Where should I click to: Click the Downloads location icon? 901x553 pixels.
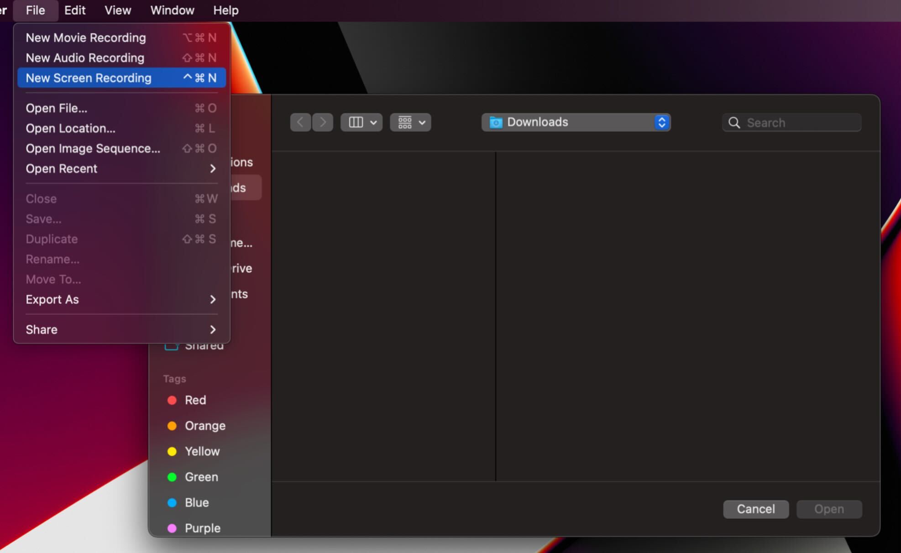(496, 121)
